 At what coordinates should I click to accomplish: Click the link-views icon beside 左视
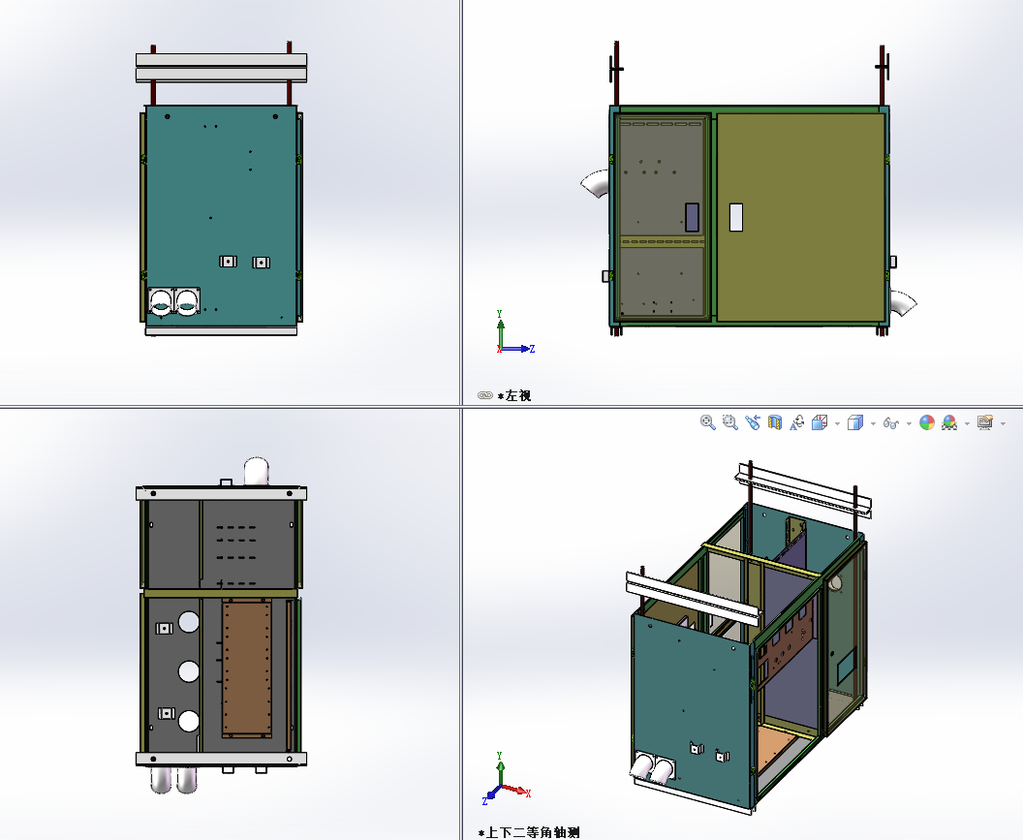(484, 395)
